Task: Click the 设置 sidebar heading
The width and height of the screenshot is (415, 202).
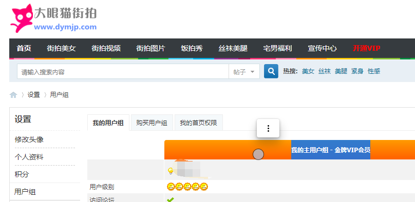Action: tap(23, 119)
